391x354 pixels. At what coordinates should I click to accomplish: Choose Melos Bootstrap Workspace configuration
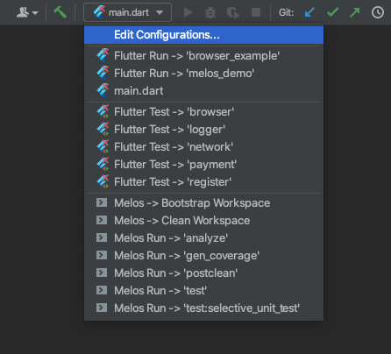point(203,202)
